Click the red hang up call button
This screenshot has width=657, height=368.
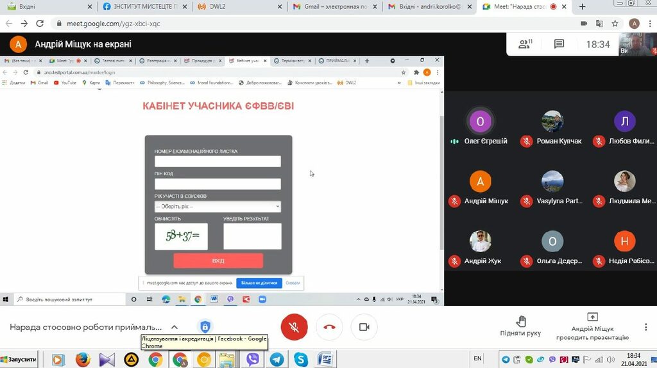329,327
